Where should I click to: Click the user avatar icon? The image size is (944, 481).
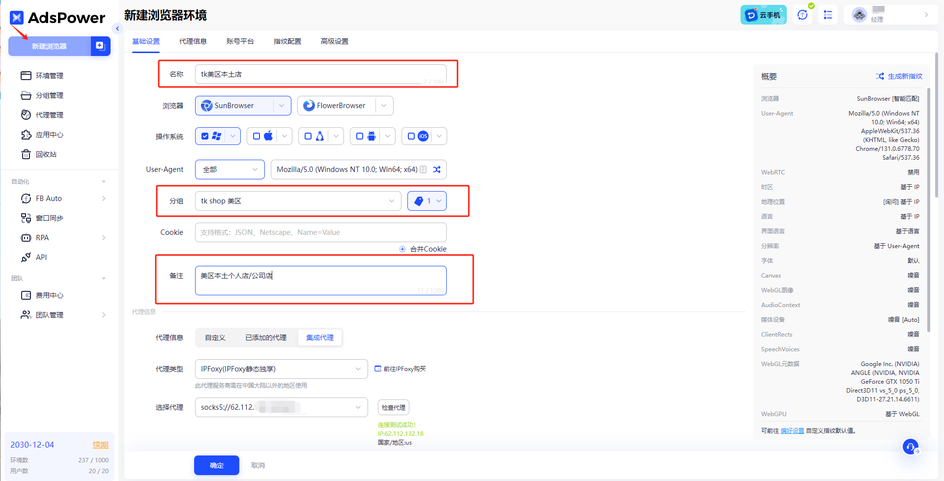[x=859, y=15]
